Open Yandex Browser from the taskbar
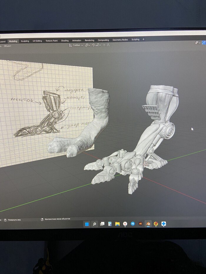206x274 pixels. [x=125, y=224]
